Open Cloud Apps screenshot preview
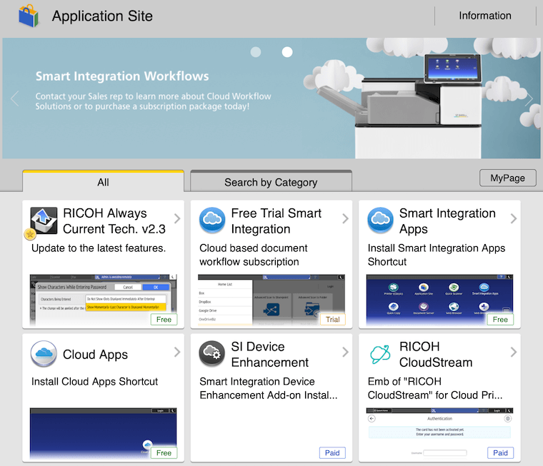543x466 pixels. 103,433
